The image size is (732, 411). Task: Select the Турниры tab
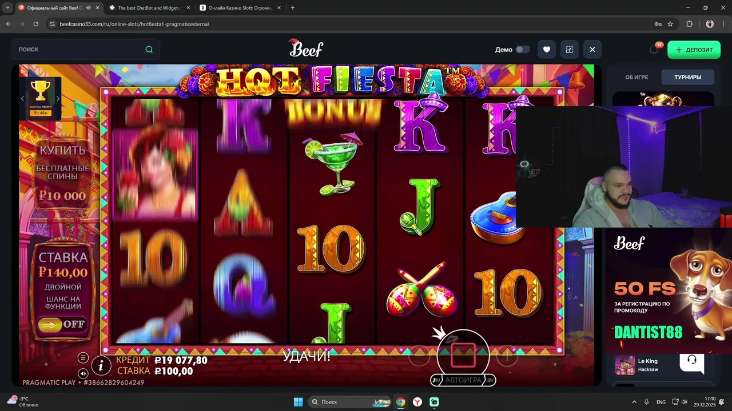[x=687, y=77]
